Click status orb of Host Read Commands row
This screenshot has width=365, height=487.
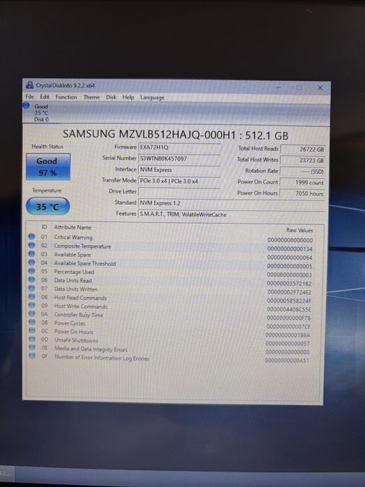click(x=31, y=296)
